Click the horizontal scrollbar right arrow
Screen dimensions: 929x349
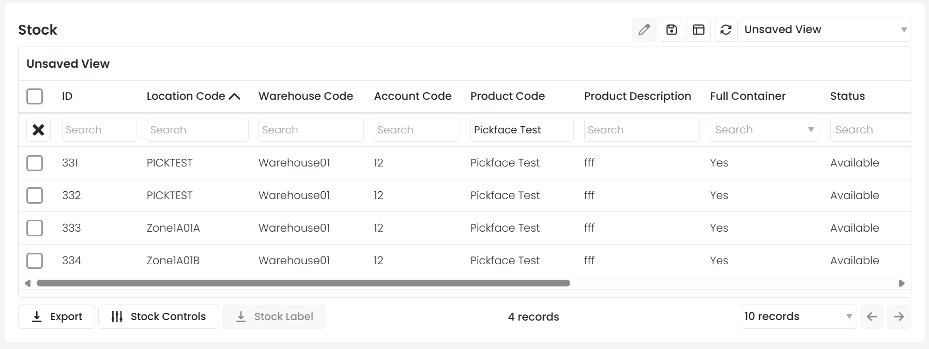[902, 283]
